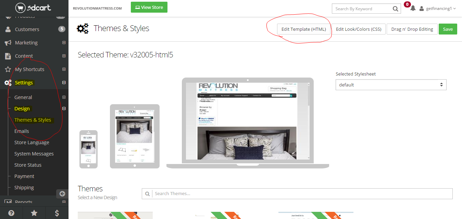
Task: Open Store Status settings
Action: pyautogui.click(x=28, y=165)
